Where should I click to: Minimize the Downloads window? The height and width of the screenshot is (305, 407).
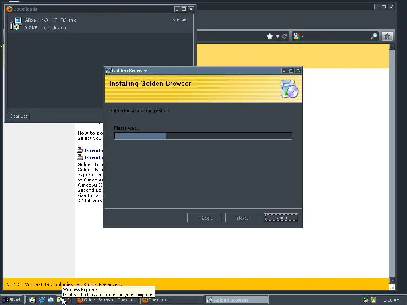177,9
